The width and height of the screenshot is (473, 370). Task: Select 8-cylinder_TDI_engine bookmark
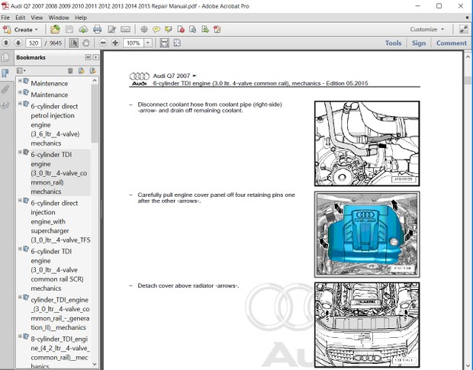(x=60, y=352)
